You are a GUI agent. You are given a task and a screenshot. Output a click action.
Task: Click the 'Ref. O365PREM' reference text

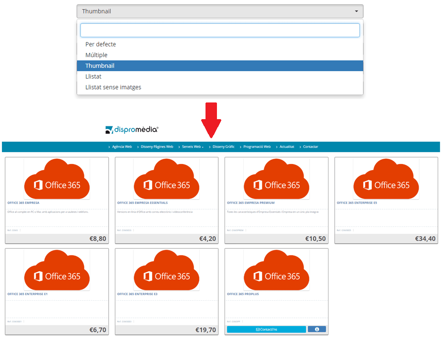point(235,231)
